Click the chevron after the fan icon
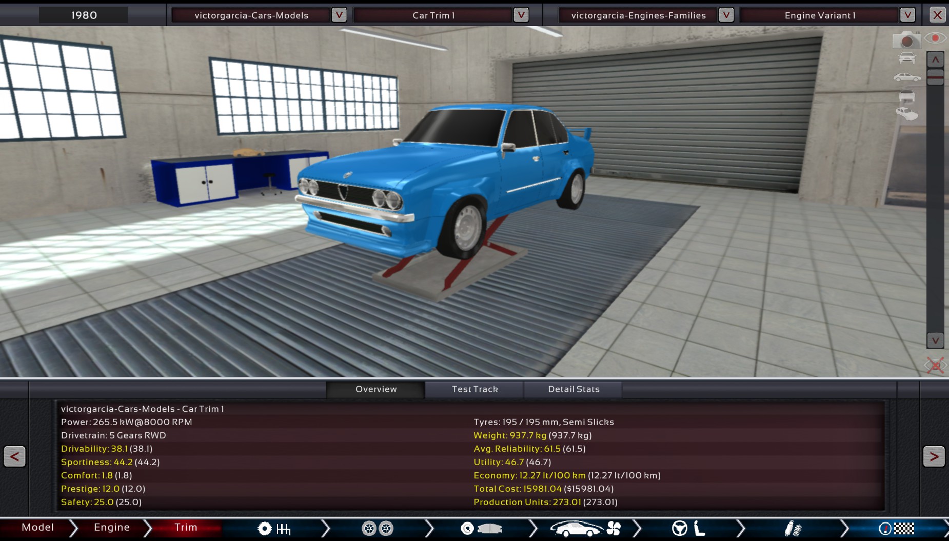The width and height of the screenshot is (949, 541). point(637,528)
